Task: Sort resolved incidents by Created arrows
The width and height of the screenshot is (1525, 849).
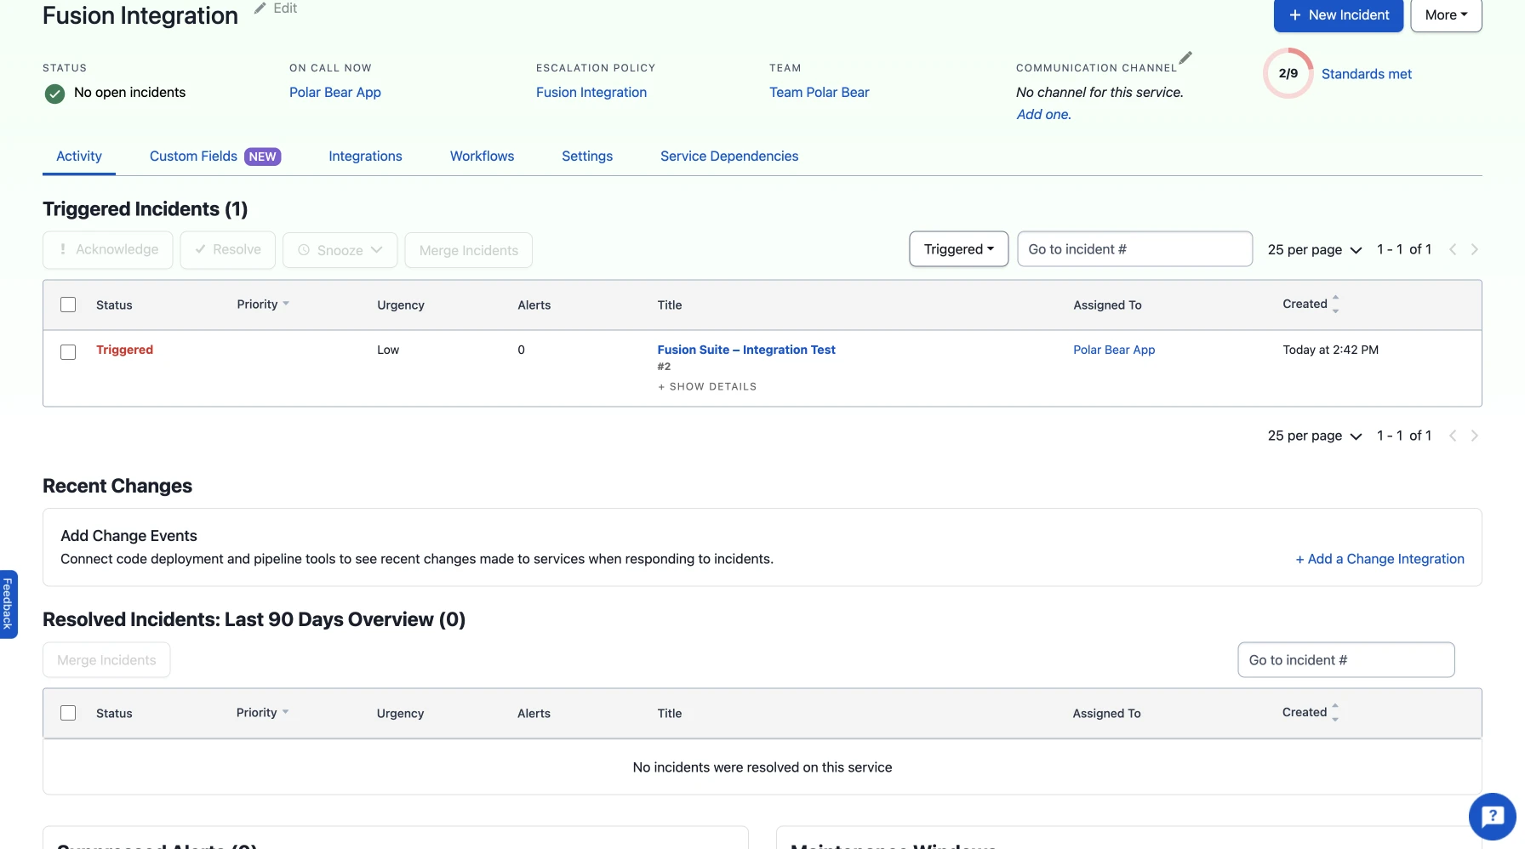Action: (x=1334, y=713)
